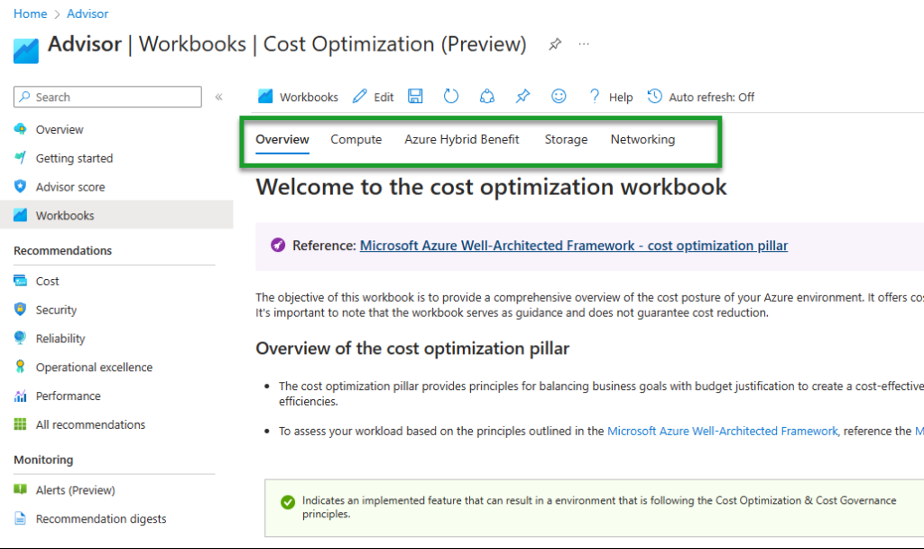Screen dimensions: 924x549
Task: Click the Well-Architected Framework reference link
Action: (573, 246)
